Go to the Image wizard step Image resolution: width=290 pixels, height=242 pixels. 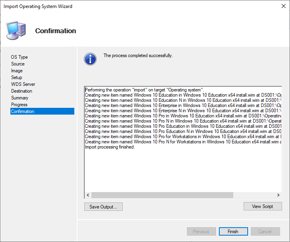[17, 71]
